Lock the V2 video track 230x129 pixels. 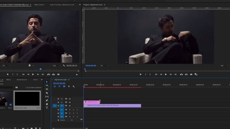pyautogui.click(x=58, y=102)
